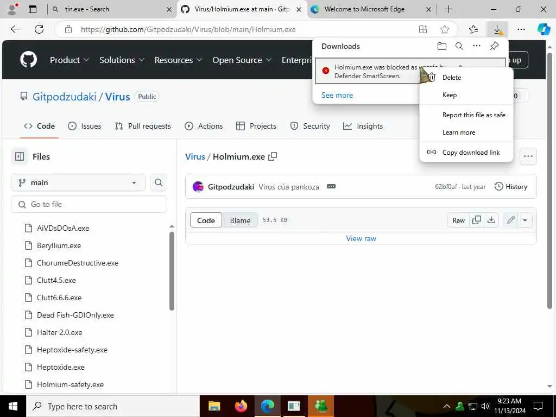The width and height of the screenshot is (556, 417).
Task: Launch Copilot from the Edge toolbar
Action: point(543,29)
